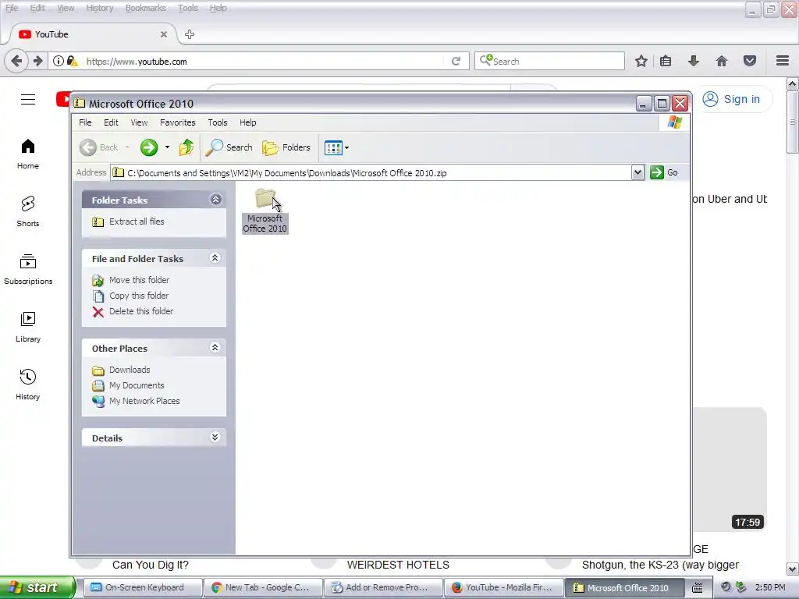Click Copy this folder
This screenshot has height=599, width=799.
coord(139,296)
